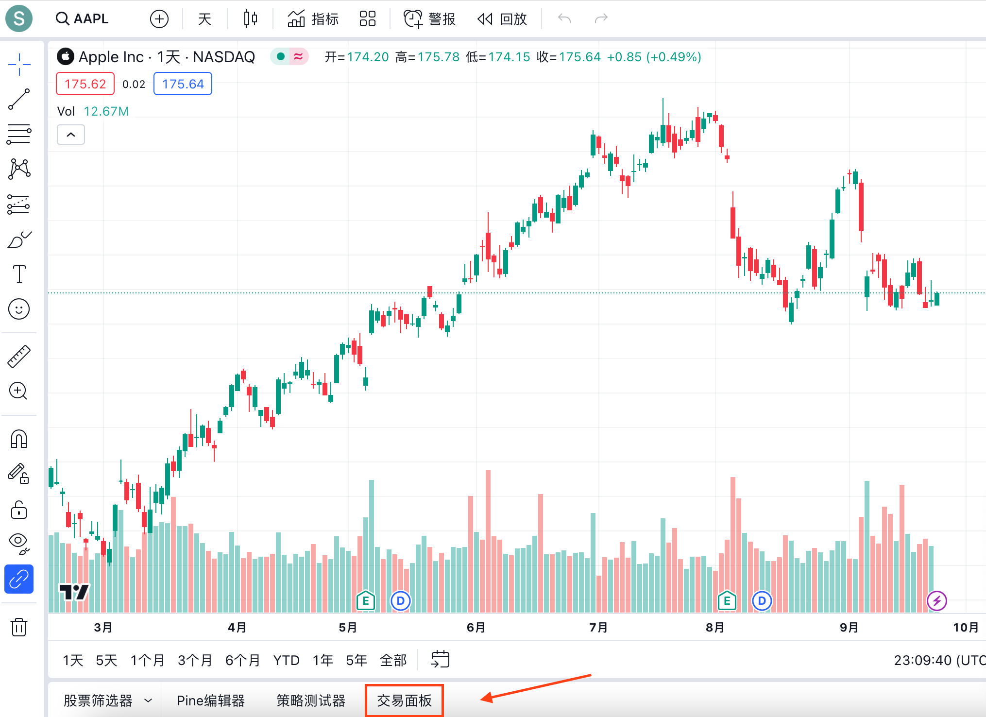The width and height of the screenshot is (986, 717).
Task: Create a 警报 alert
Action: tap(429, 19)
